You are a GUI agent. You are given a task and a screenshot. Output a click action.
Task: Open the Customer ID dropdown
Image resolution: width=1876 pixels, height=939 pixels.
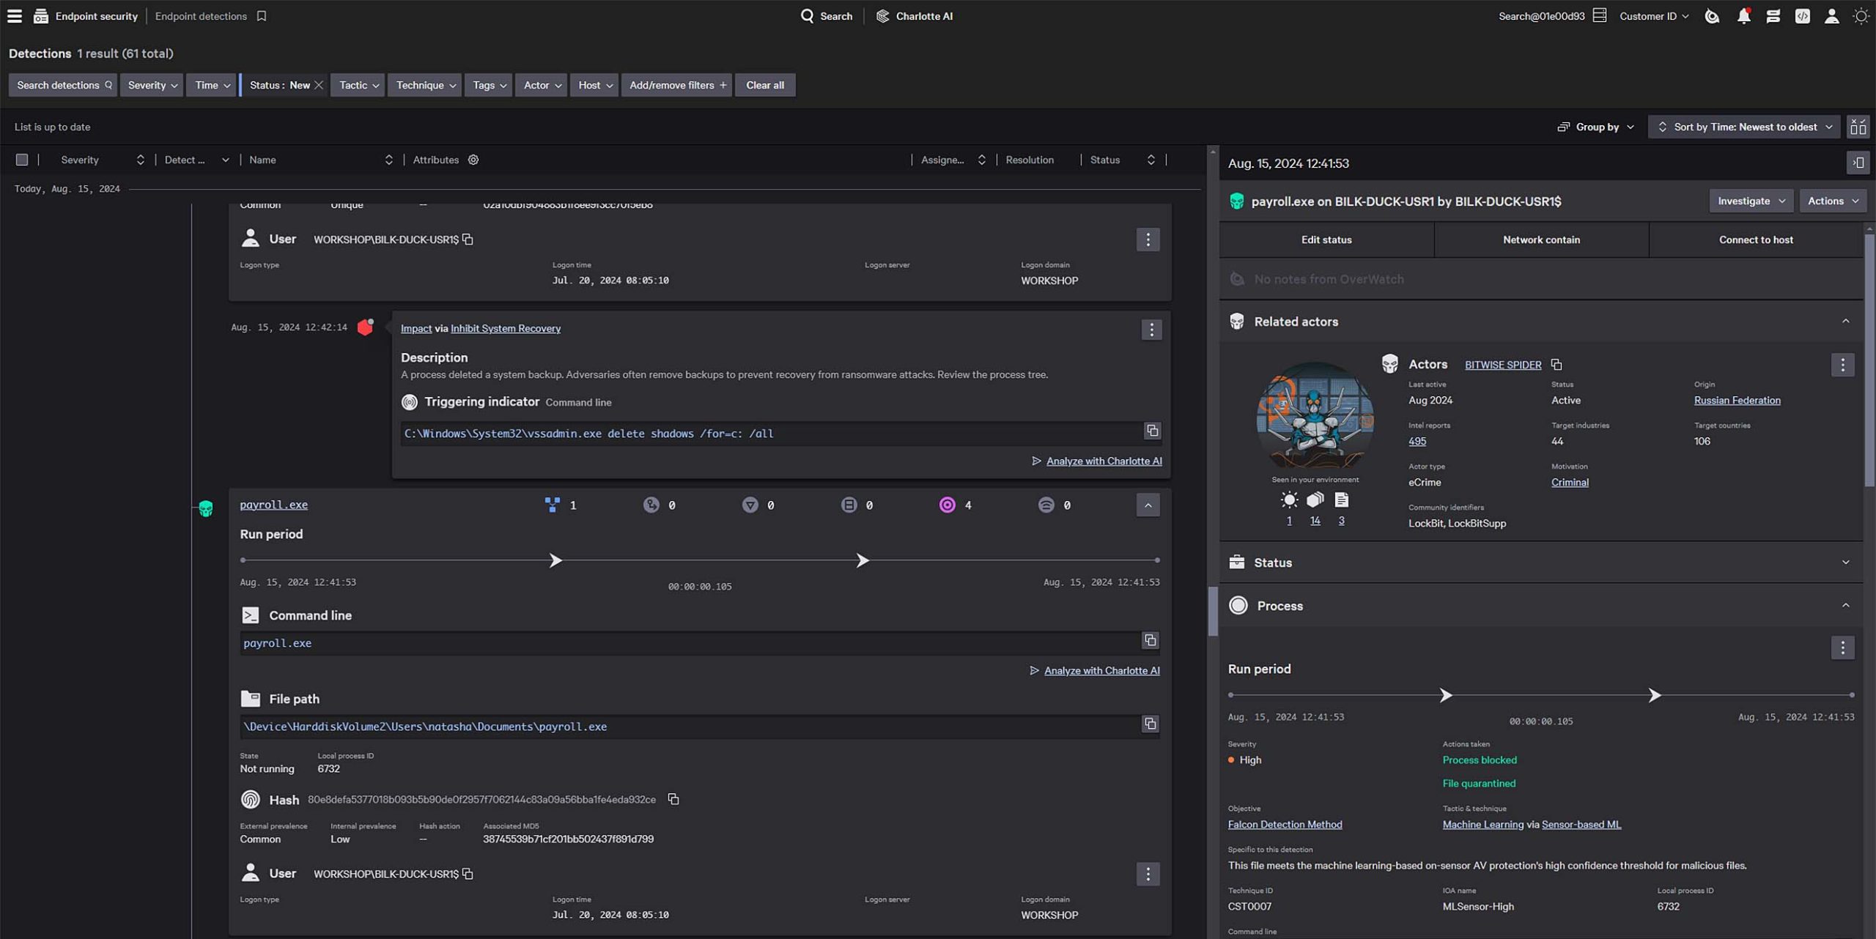[1653, 16]
